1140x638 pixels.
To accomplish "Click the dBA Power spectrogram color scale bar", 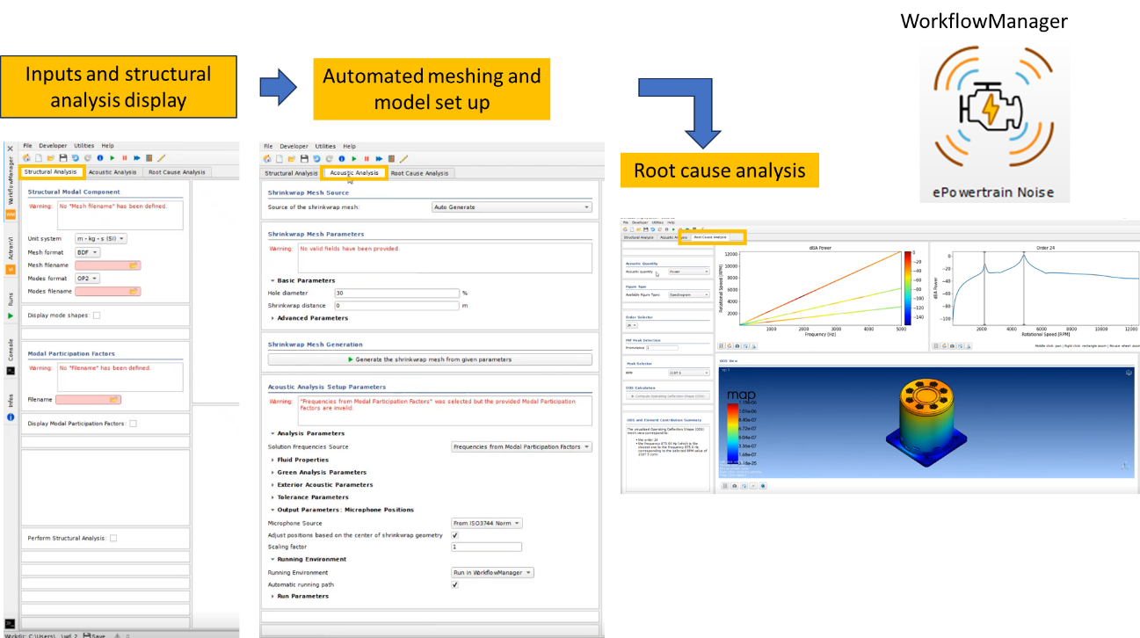I will tap(906, 286).
